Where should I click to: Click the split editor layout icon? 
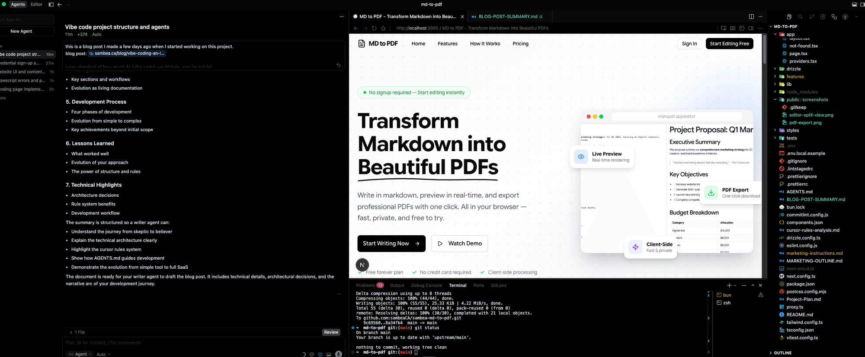tap(751, 16)
